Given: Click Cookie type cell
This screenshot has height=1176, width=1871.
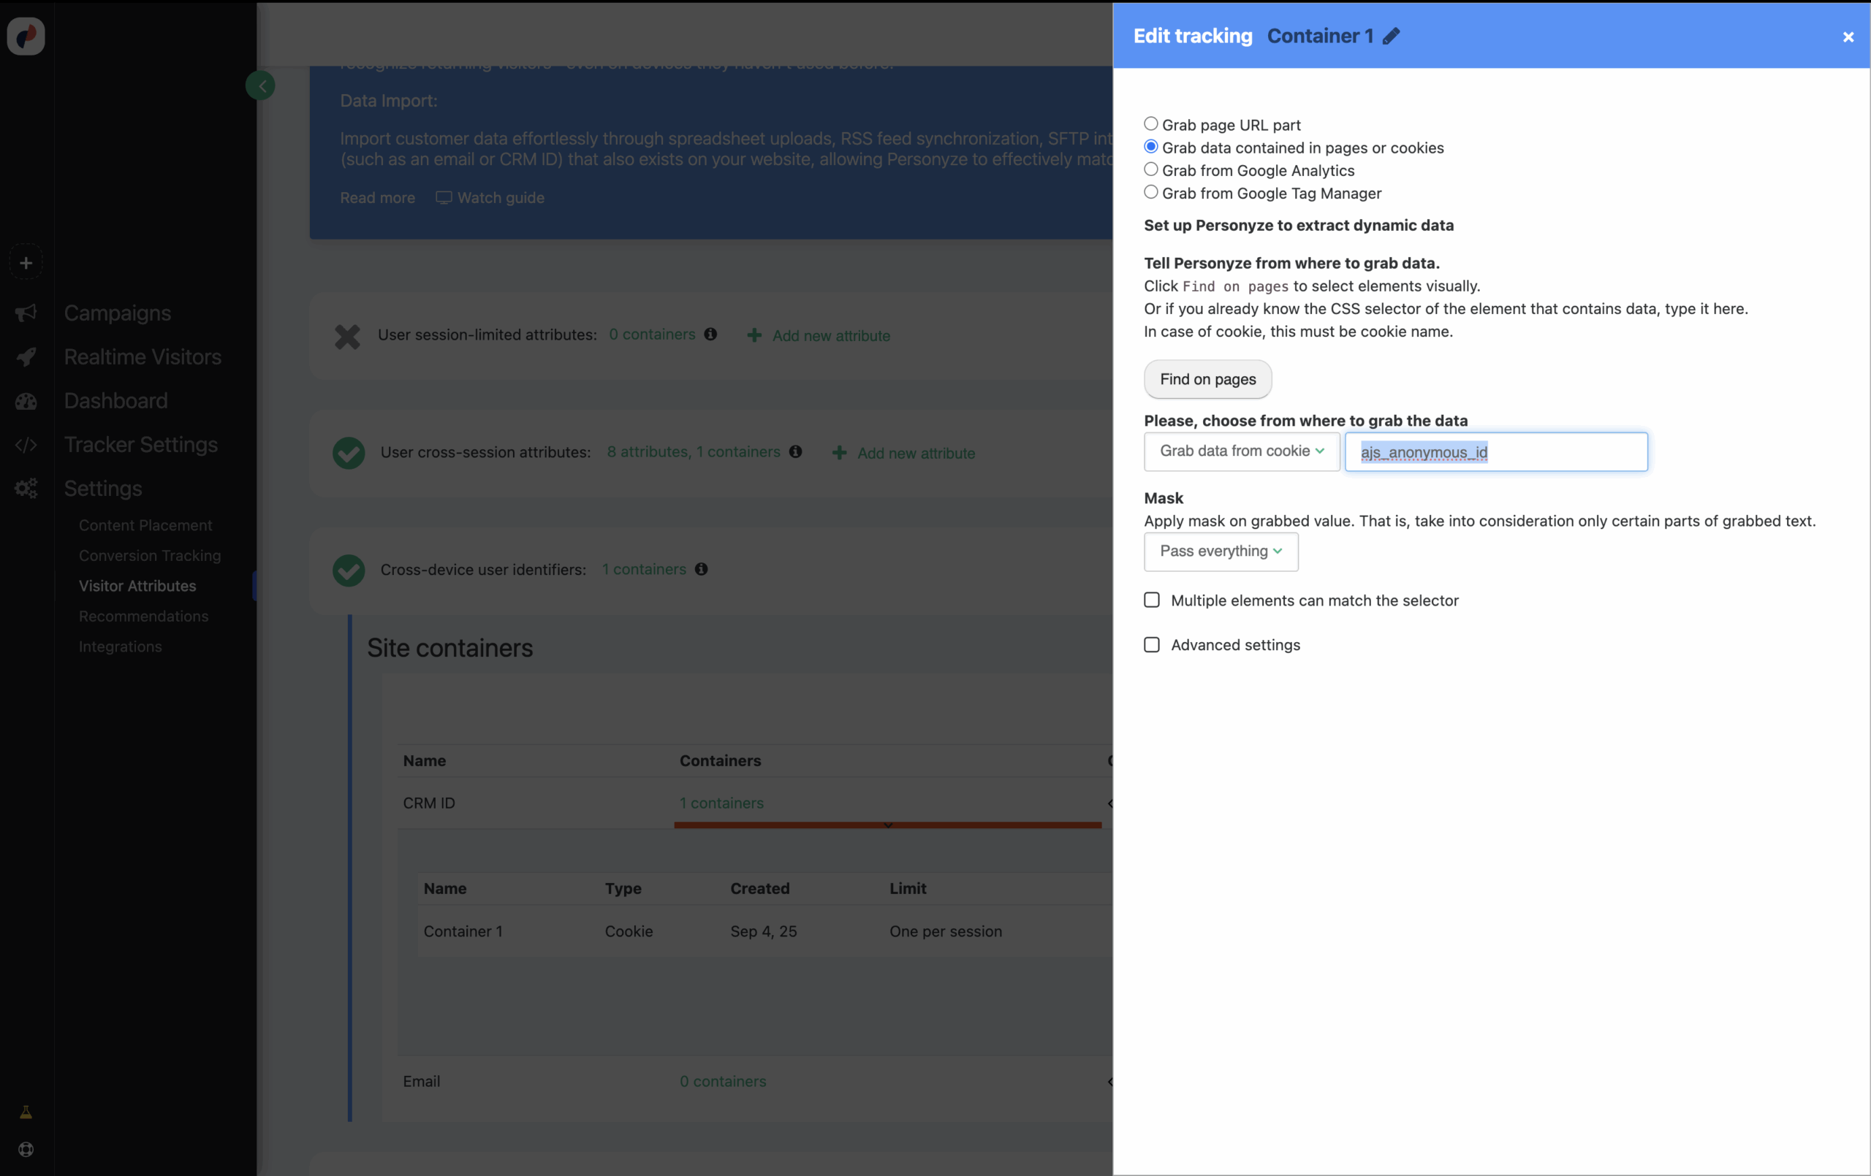Looking at the screenshot, I should coord(629,931).
